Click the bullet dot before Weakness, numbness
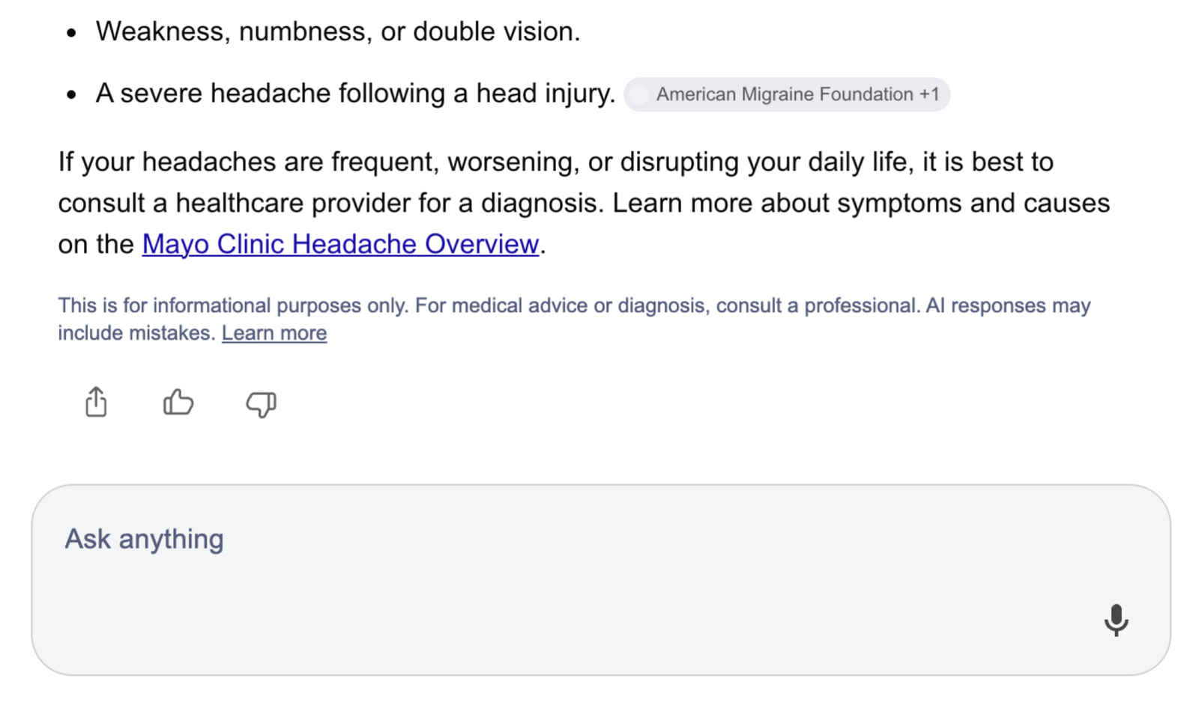The image size is (1199, 714). [x=71, y=33]
